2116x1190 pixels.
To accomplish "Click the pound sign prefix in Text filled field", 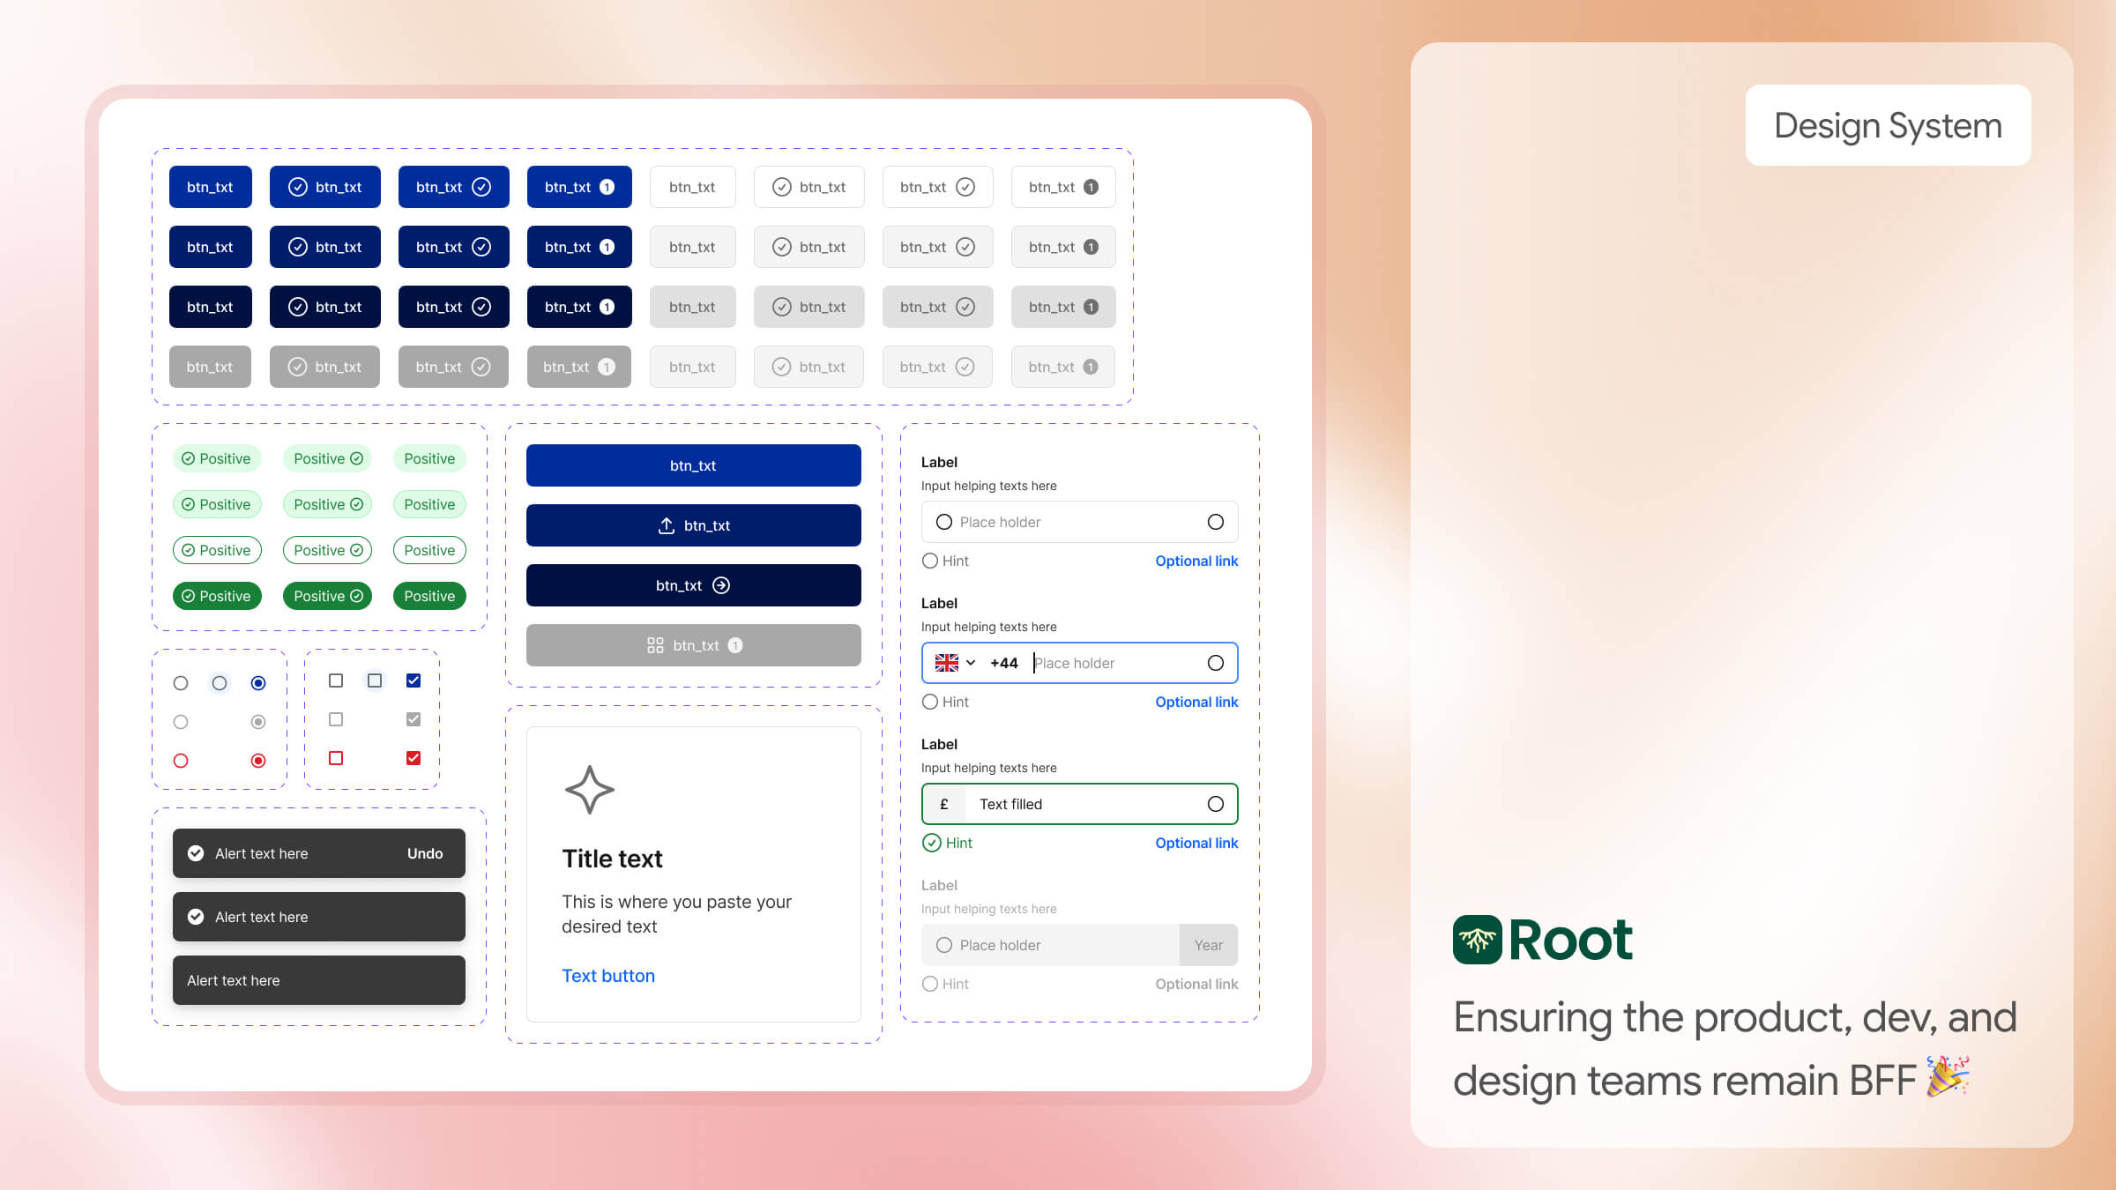I will click(x=944, y=804).
